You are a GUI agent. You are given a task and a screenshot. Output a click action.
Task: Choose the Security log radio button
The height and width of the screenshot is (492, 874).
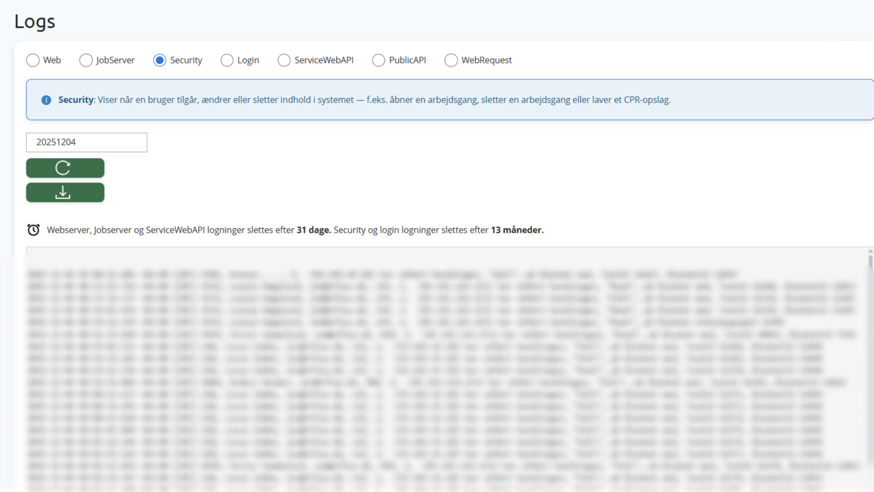point(160,60)
